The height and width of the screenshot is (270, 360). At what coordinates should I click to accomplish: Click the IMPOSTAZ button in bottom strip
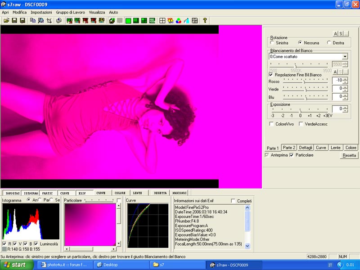tap(12, 193)
